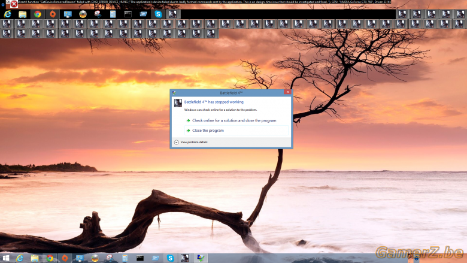
Task: Open Origin from the Windows taskbar
Action: pos(65,258)
